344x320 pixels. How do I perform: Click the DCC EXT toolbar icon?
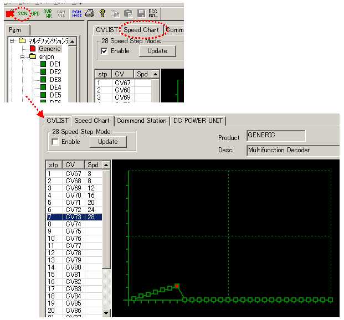(x=153, y=12)
